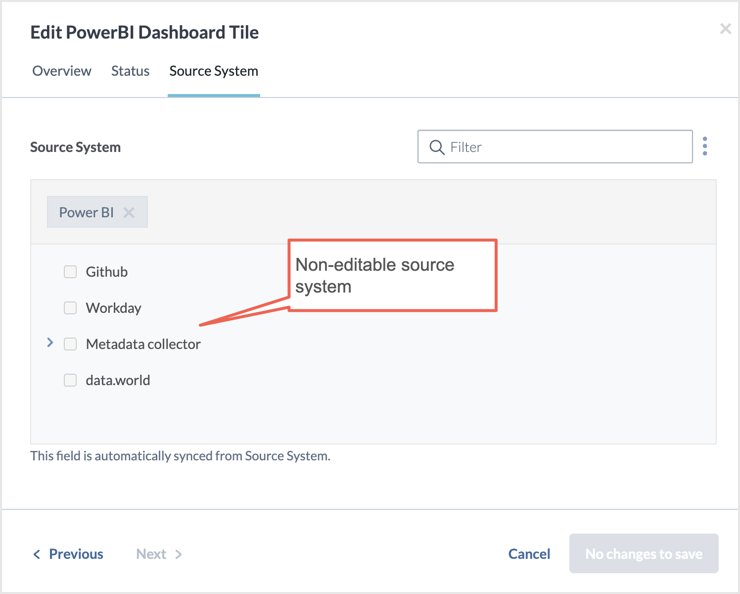740x594 pixels.
Task: Check the Github checkbox
Action: (x=70, y=272)
